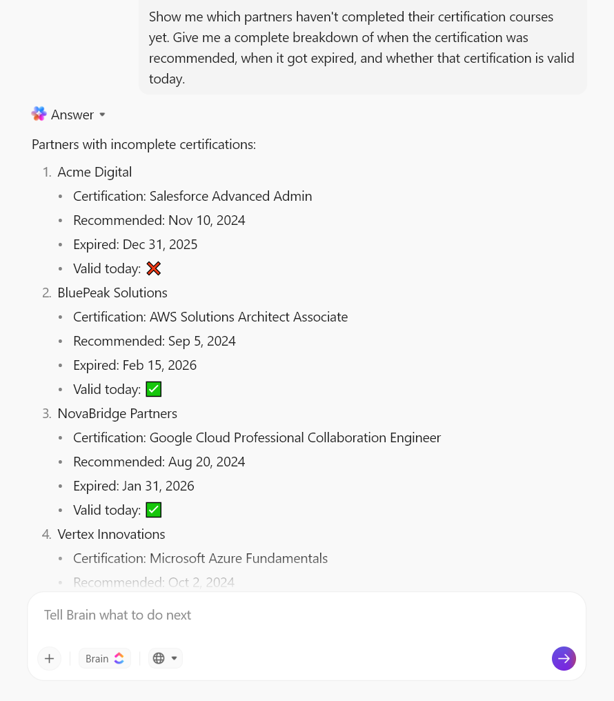Click the Brain sparkle logo beside Answer

[39, 114]
